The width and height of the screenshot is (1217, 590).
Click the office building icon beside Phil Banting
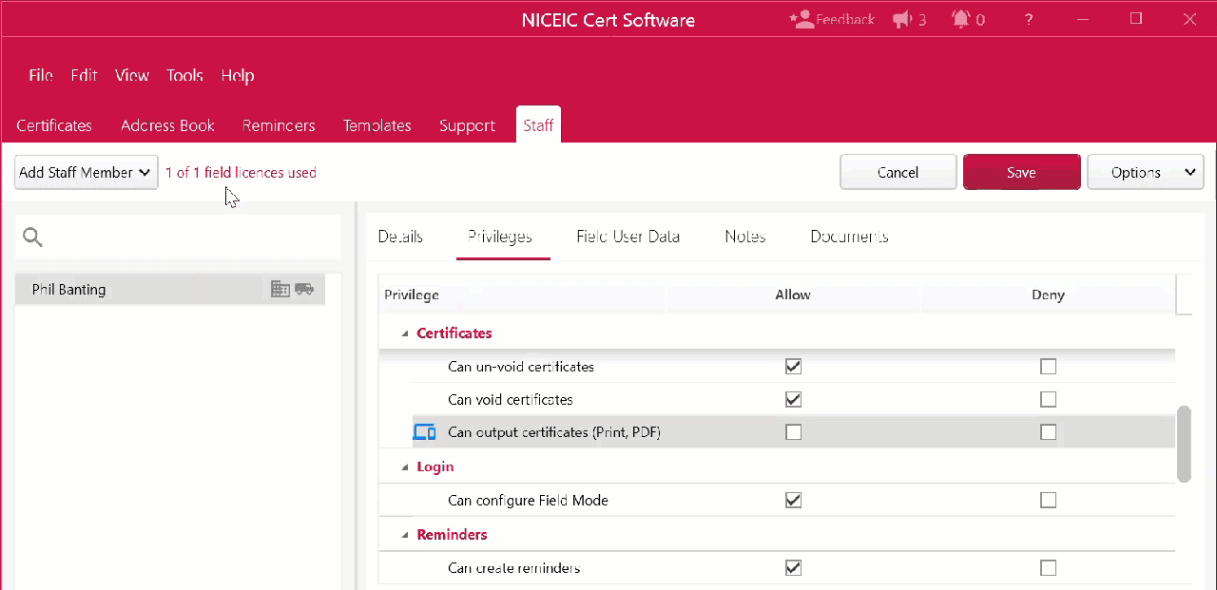pos(280,289)
